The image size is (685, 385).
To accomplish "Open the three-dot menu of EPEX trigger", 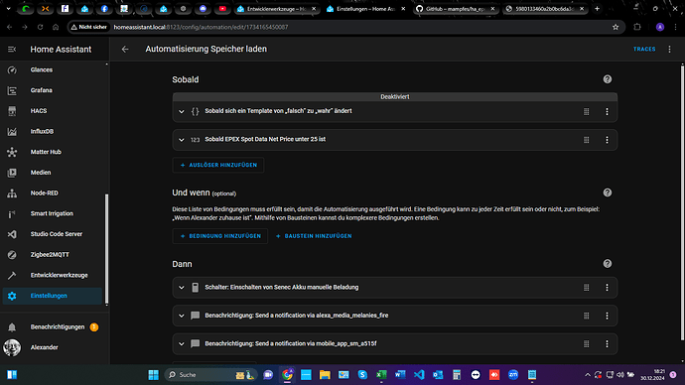I will (607, 140).
